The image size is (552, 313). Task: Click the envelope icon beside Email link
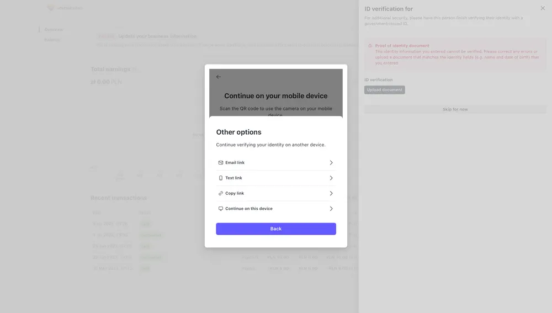[x=221, y=163]
